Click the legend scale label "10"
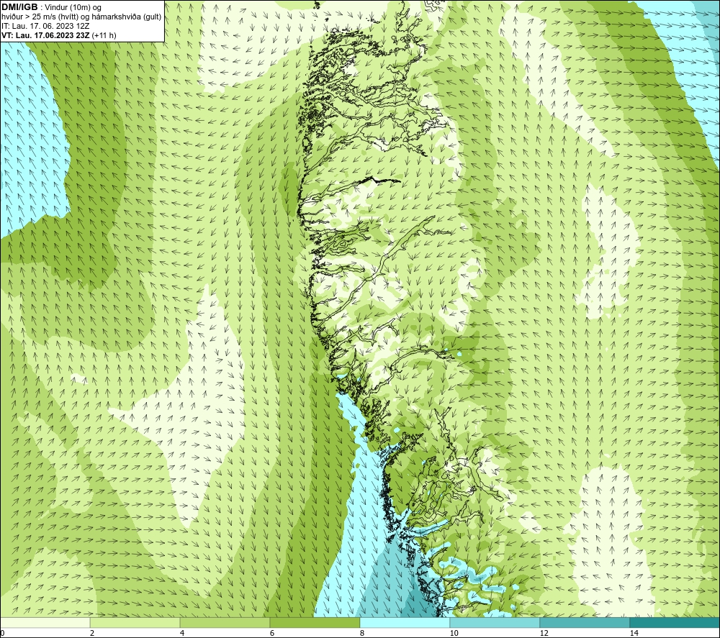The image size is (720, 638). (x=454, y=633)
